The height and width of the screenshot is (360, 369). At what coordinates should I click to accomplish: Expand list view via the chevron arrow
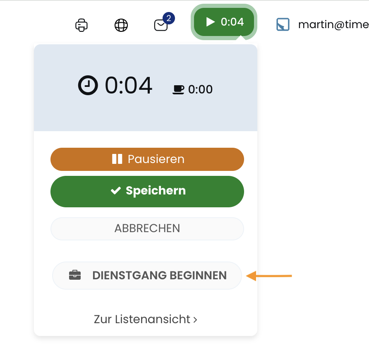pos(195,320)
